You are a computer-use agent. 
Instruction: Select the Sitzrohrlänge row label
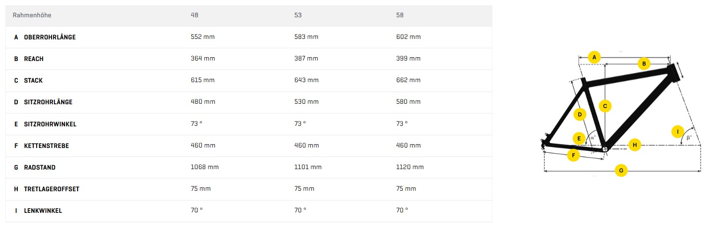48,102
